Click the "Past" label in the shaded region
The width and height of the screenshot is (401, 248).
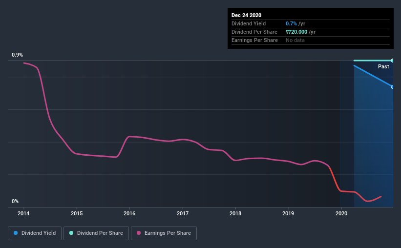click(383, 66)
